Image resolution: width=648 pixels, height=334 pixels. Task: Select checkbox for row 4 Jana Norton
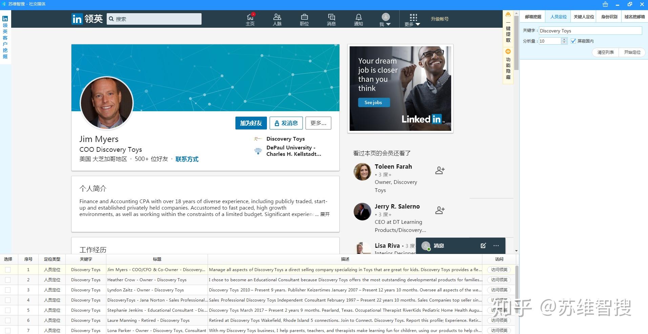pyautogui.click(x=8, y=300)
